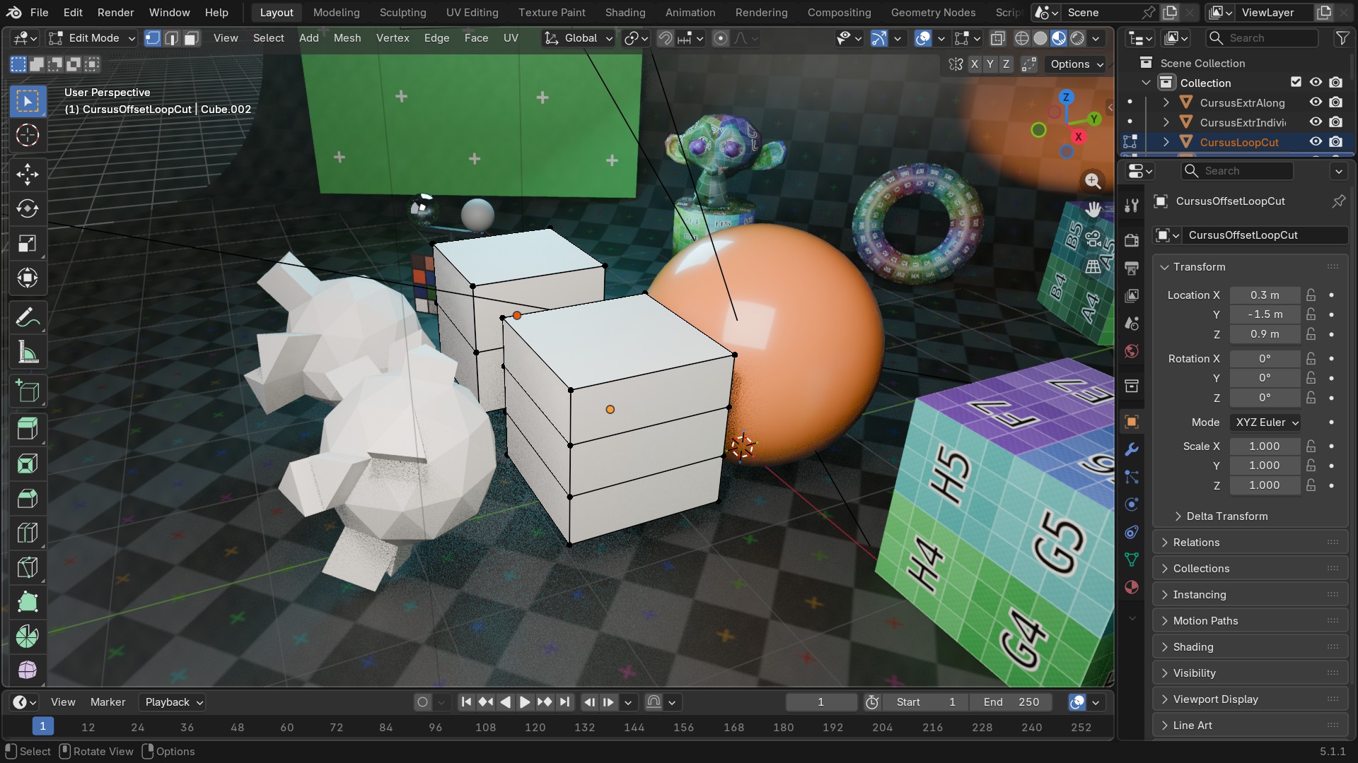Select the Cursor tool in toolbar
The height and width of the screenshot is (763, 1358).
tap(28, 136)
